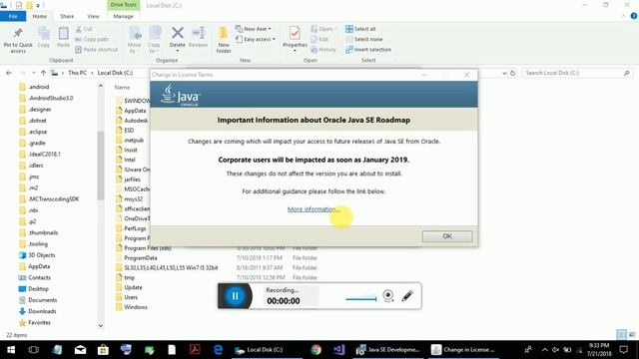The height and width of the screenshot is (359, 639).
Task: Launch Microsoft Edge from the taskbar
Action: pos(218,350)
